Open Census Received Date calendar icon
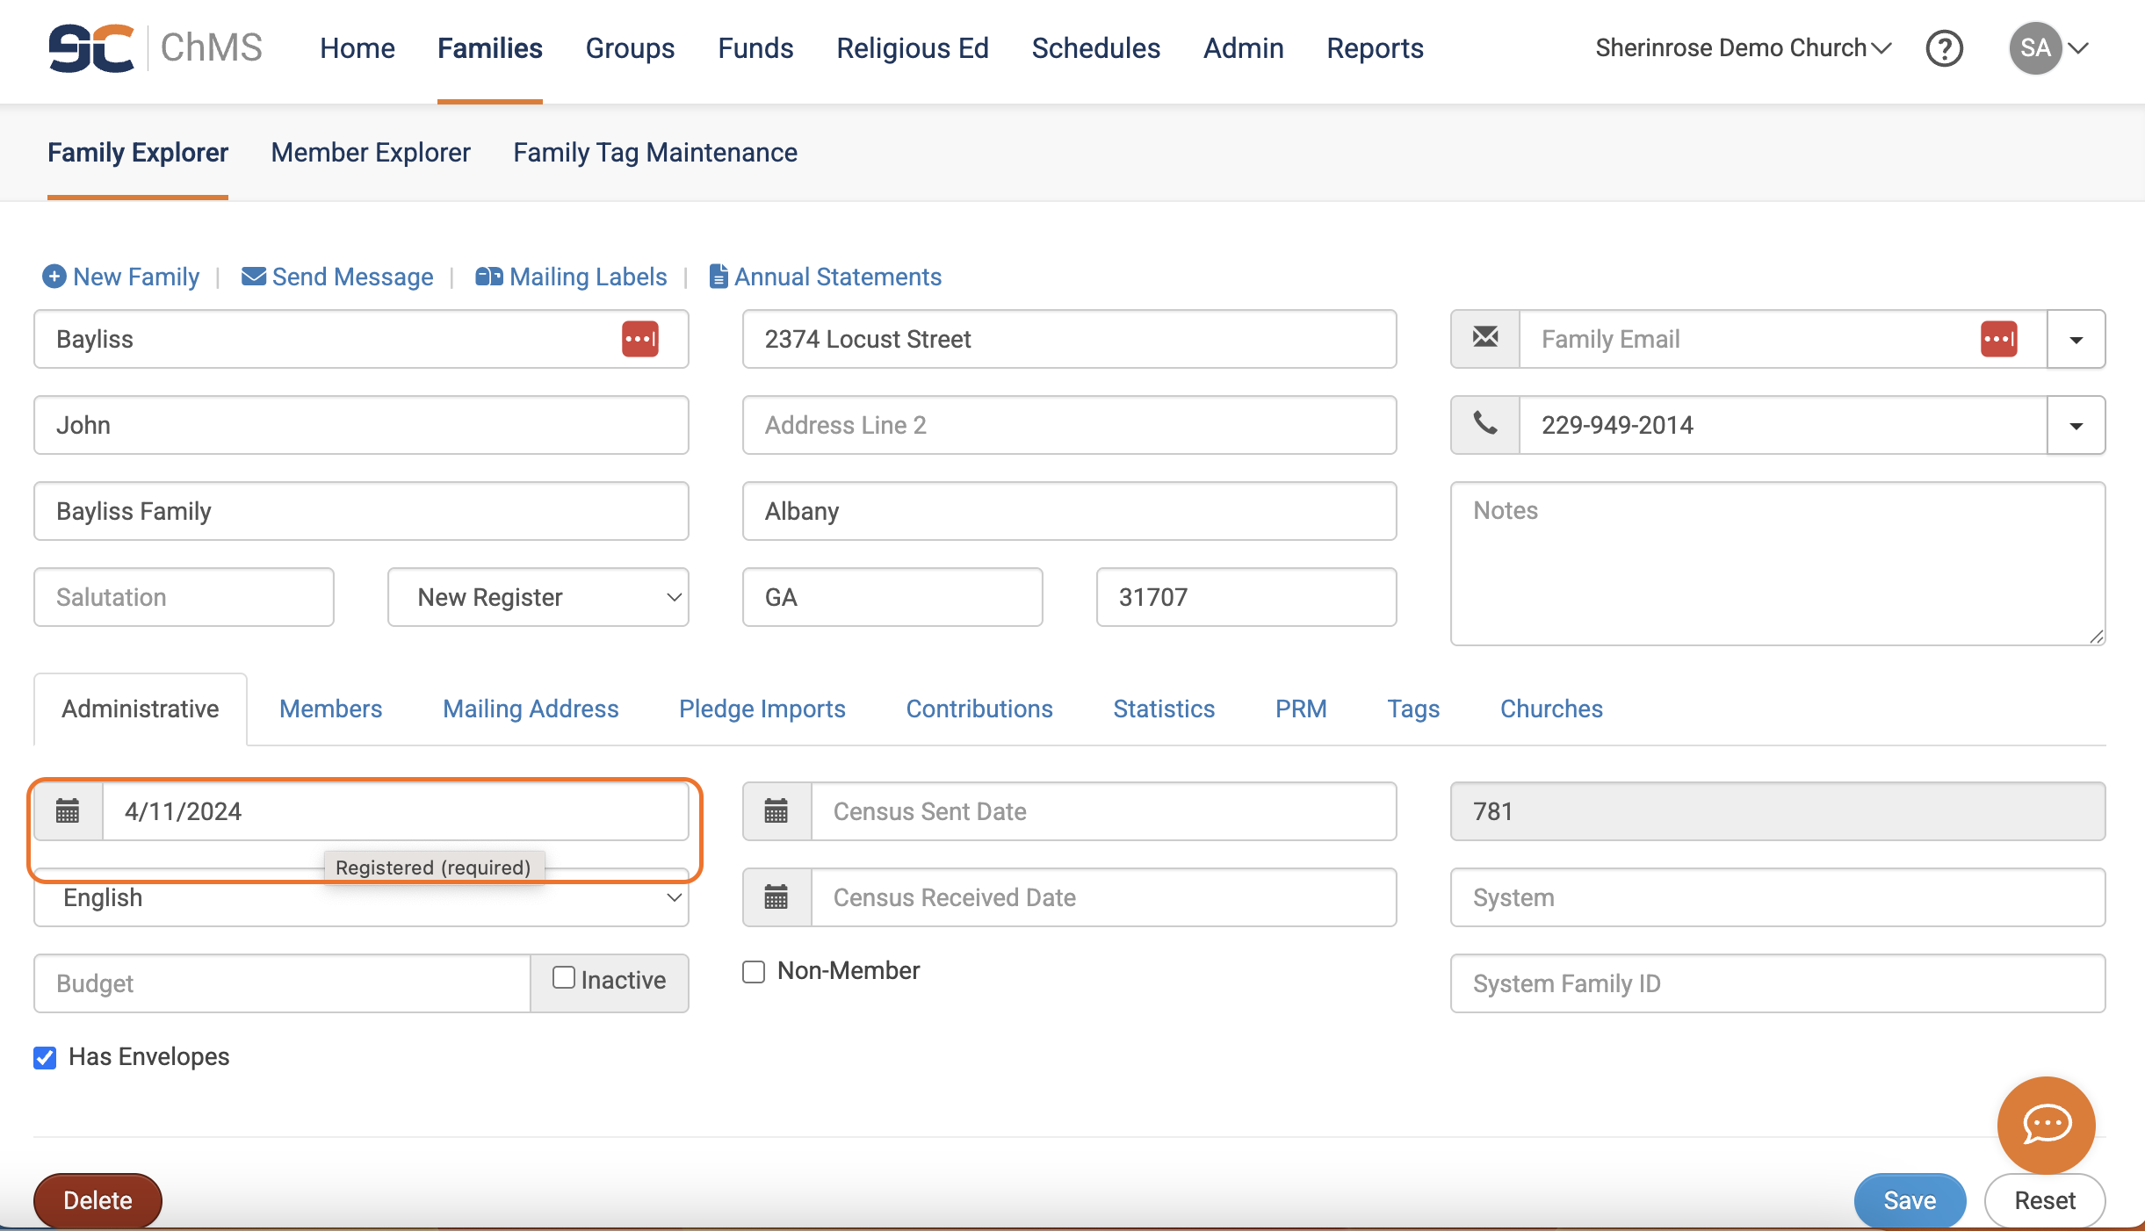This screenshot has height=1231, width=2145. coord(776,897)
